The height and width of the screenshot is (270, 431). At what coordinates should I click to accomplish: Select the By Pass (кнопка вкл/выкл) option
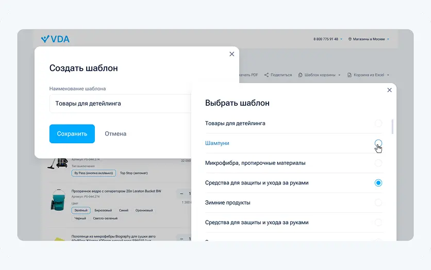pyautogui.click(x=94, y=173)
